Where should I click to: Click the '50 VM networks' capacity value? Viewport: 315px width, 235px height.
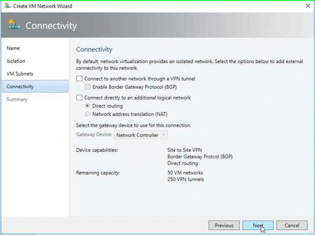(x=185, y=173)
